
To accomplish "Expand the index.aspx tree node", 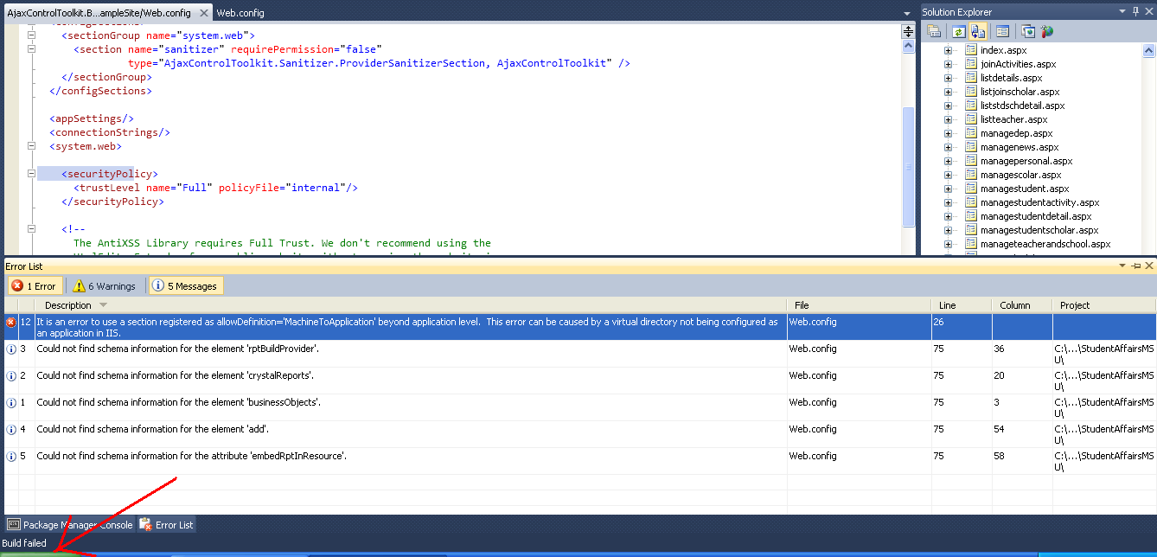I will pos(949,50).
